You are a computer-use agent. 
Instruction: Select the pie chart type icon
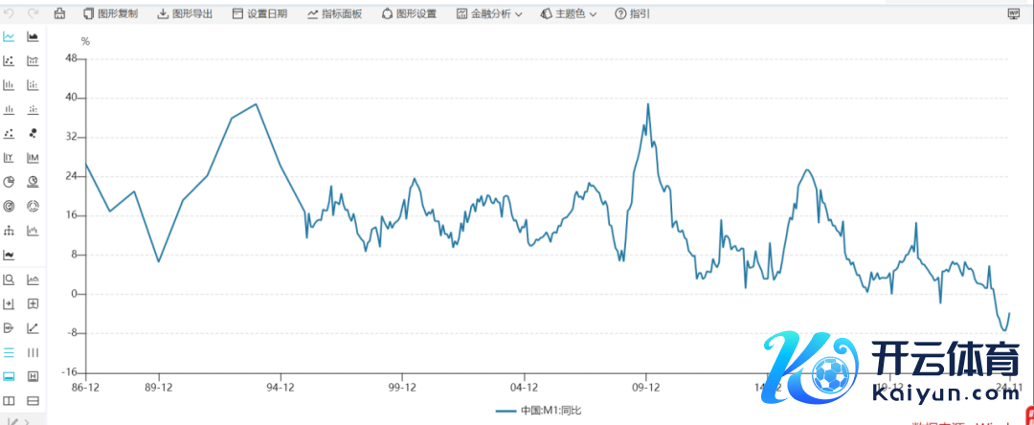pos(10,182)
